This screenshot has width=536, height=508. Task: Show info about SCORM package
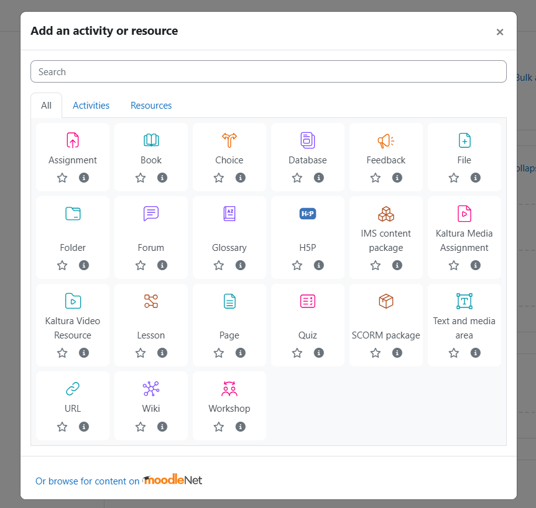coord(397,353)
